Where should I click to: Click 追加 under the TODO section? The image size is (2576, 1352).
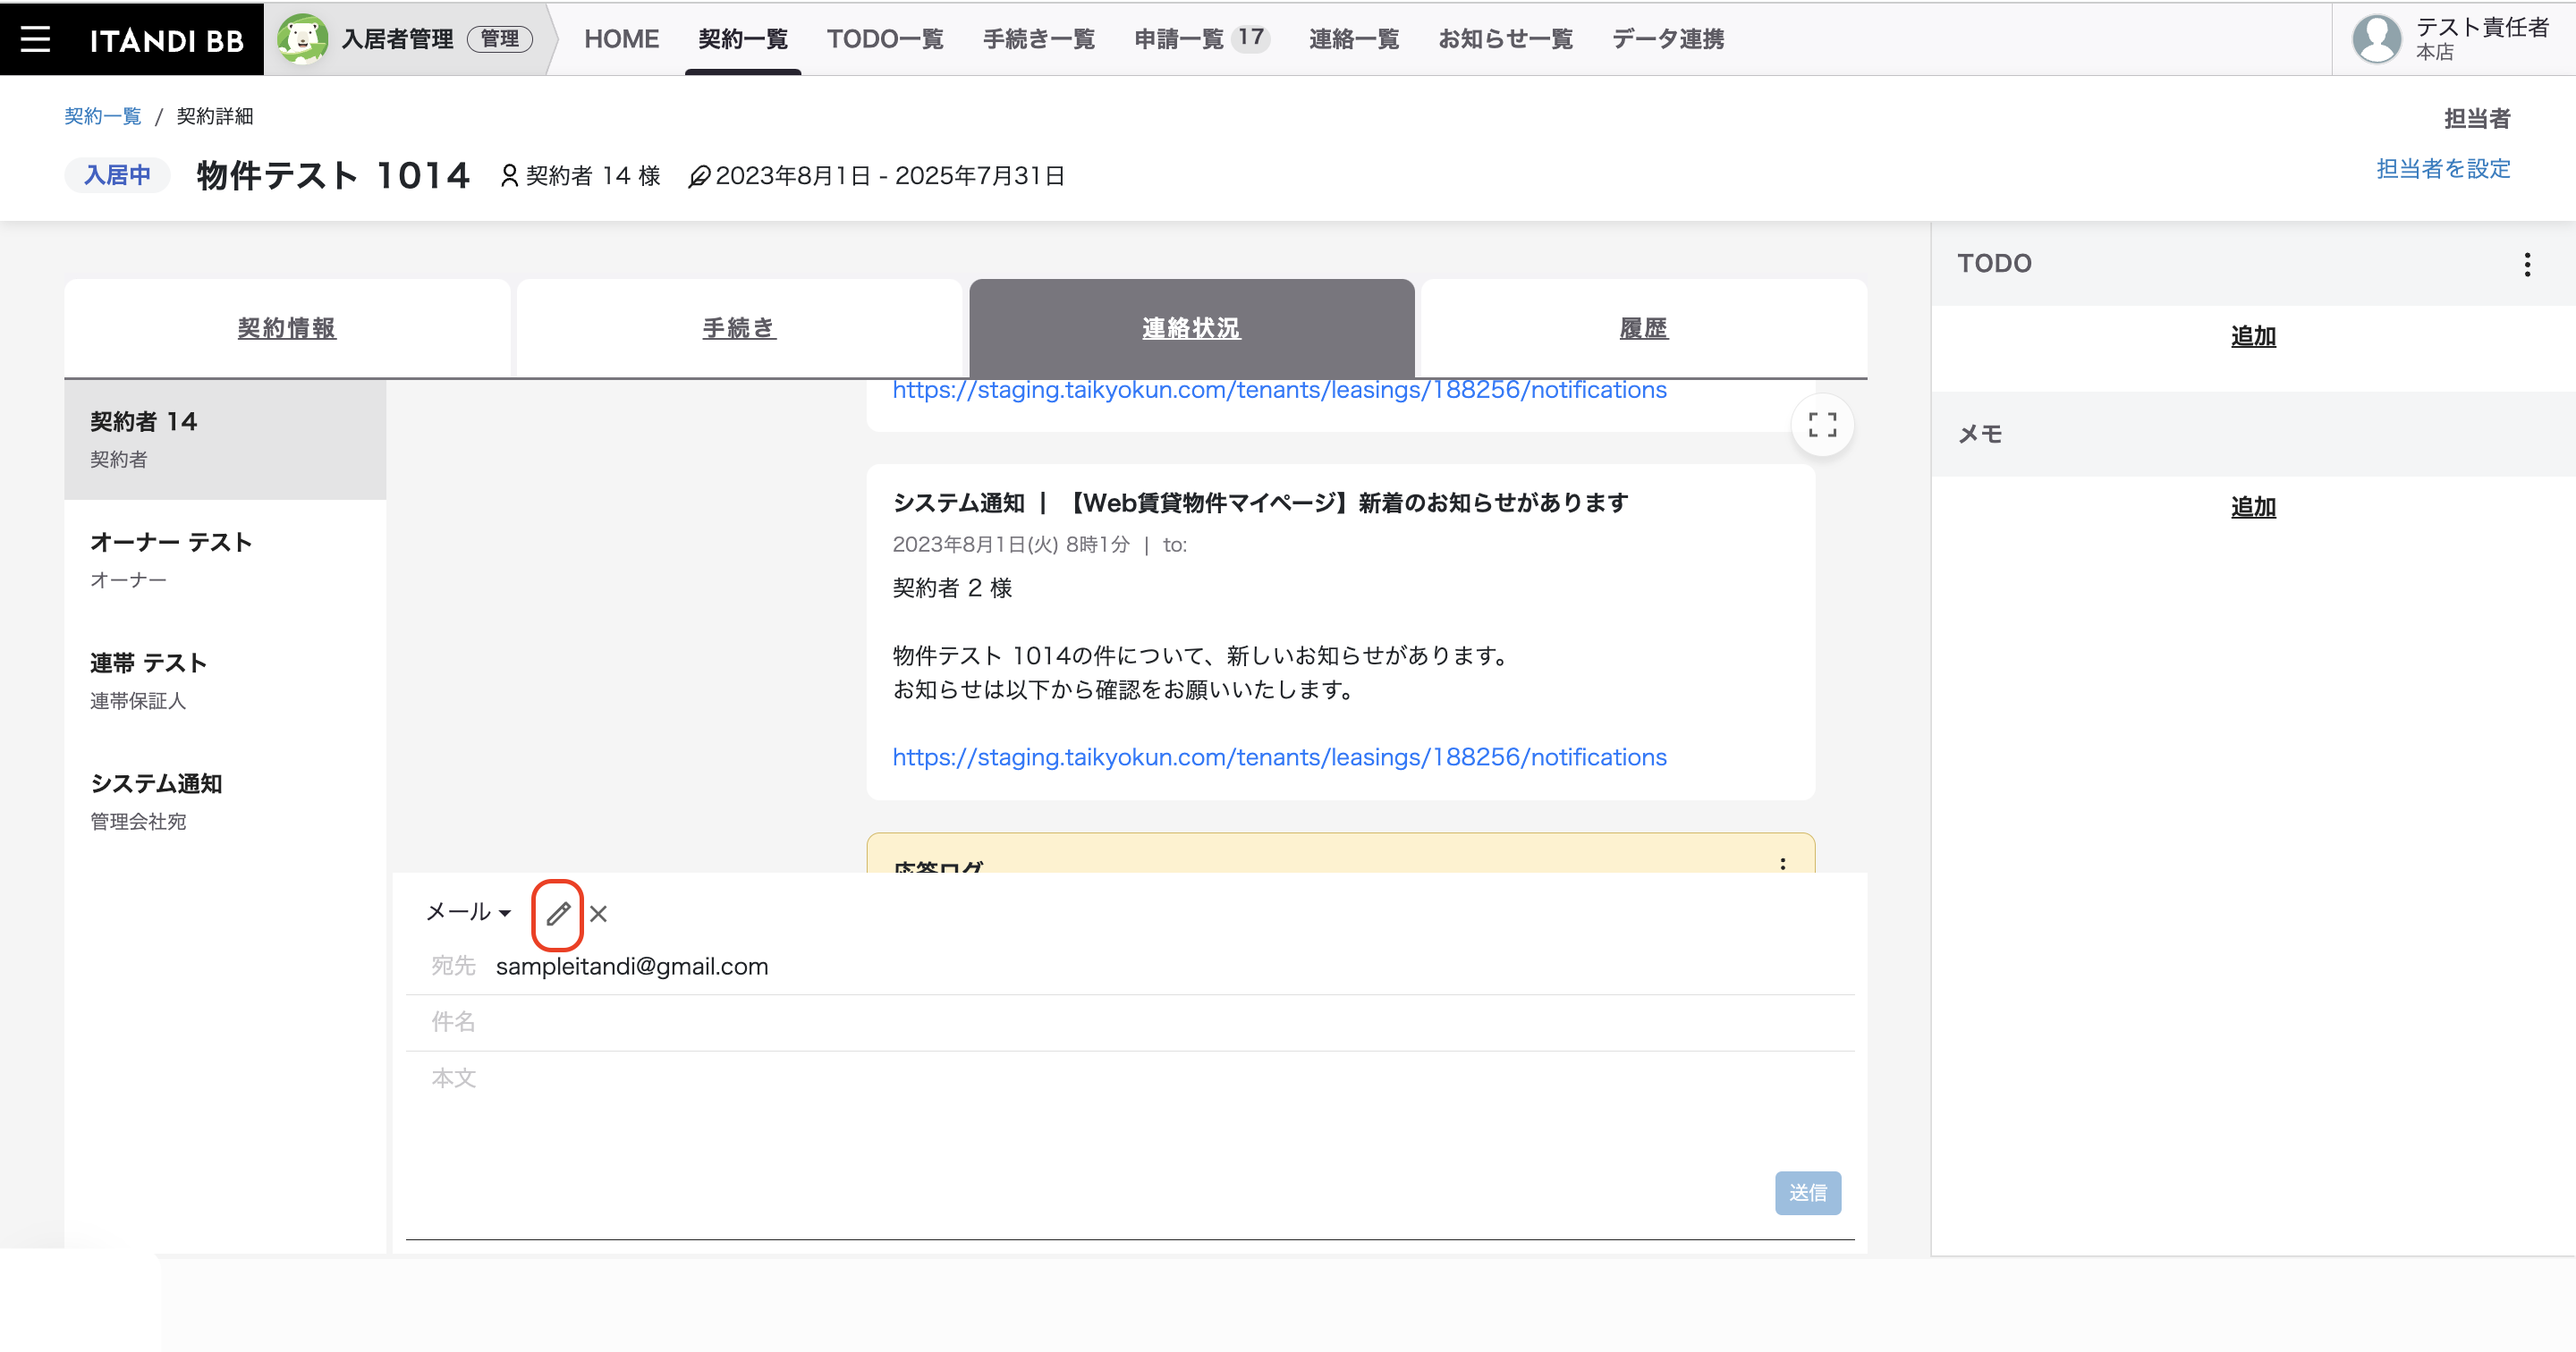click(x=2253, y=336)
